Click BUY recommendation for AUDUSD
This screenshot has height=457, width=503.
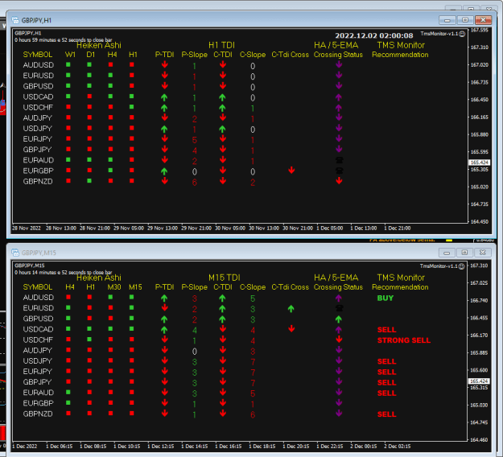(x=385, y=298)
